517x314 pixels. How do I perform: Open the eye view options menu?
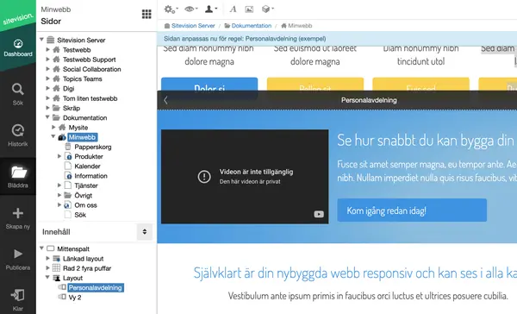click(191, 9)
